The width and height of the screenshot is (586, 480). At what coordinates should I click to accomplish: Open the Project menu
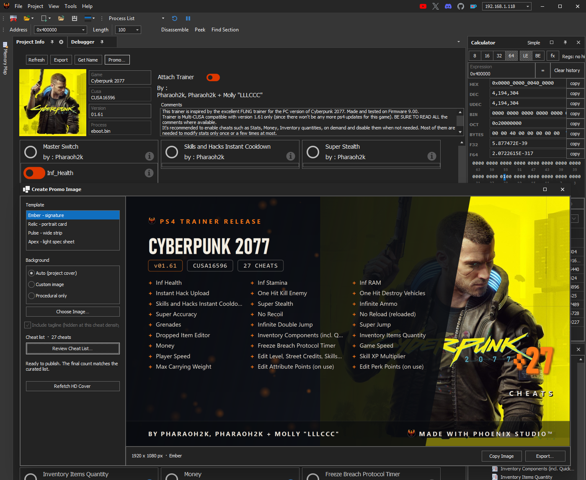[36, 6]
